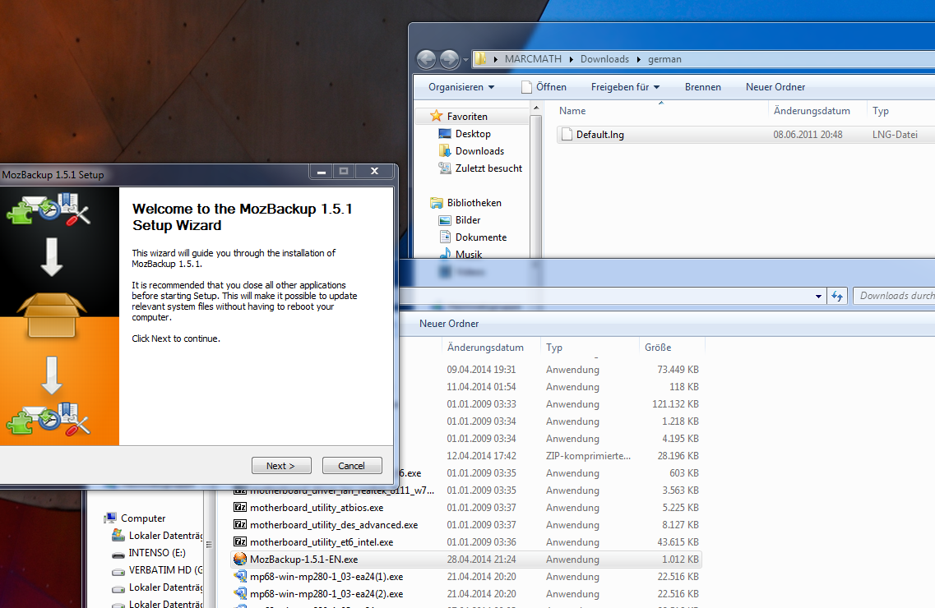Close the MozBackup Setup window

[374, 172]
